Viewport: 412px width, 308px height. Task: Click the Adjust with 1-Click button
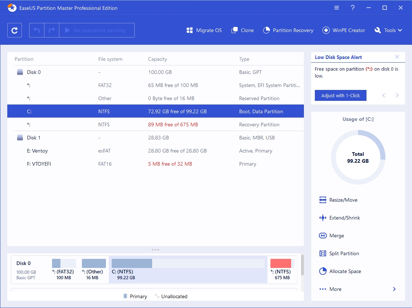(x=341, y=95)
